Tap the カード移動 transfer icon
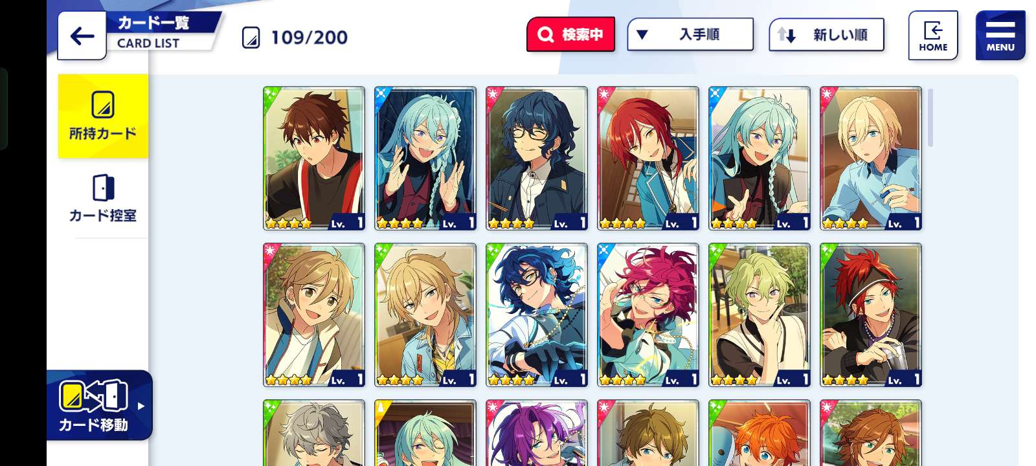 (93, 396)
